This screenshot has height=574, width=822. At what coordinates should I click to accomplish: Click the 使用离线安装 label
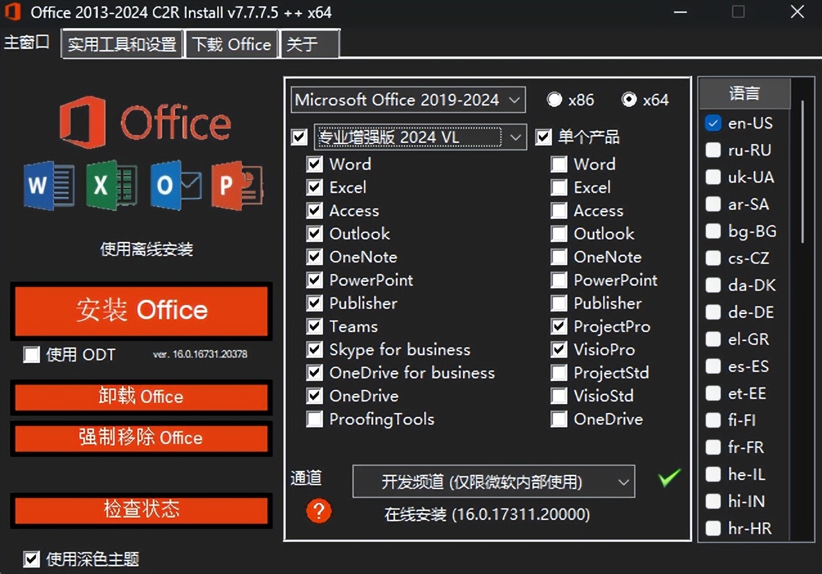[147, 249]
